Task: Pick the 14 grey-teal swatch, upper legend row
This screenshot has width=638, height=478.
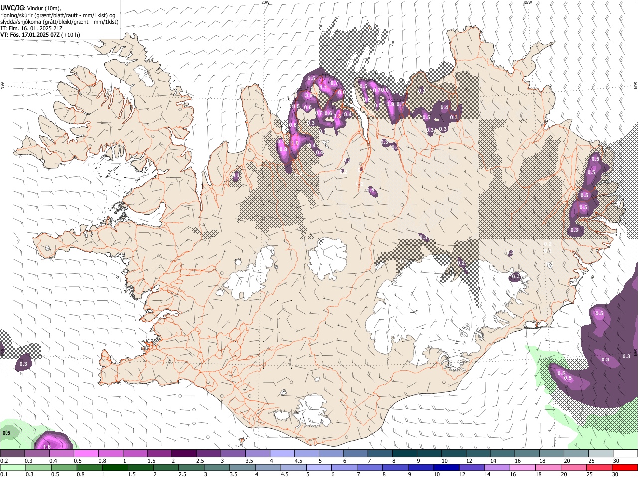Action: pos(502,454)
